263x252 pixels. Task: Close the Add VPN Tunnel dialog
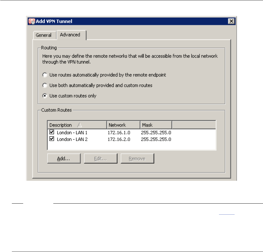click(231, 21)
